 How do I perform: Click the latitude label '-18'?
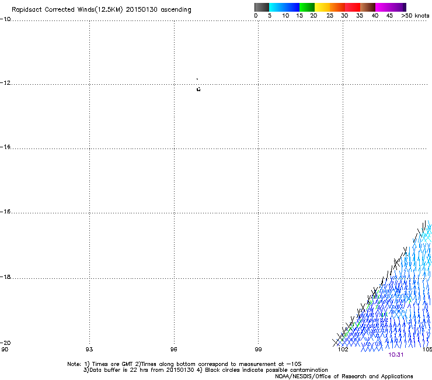click(5, 277)
